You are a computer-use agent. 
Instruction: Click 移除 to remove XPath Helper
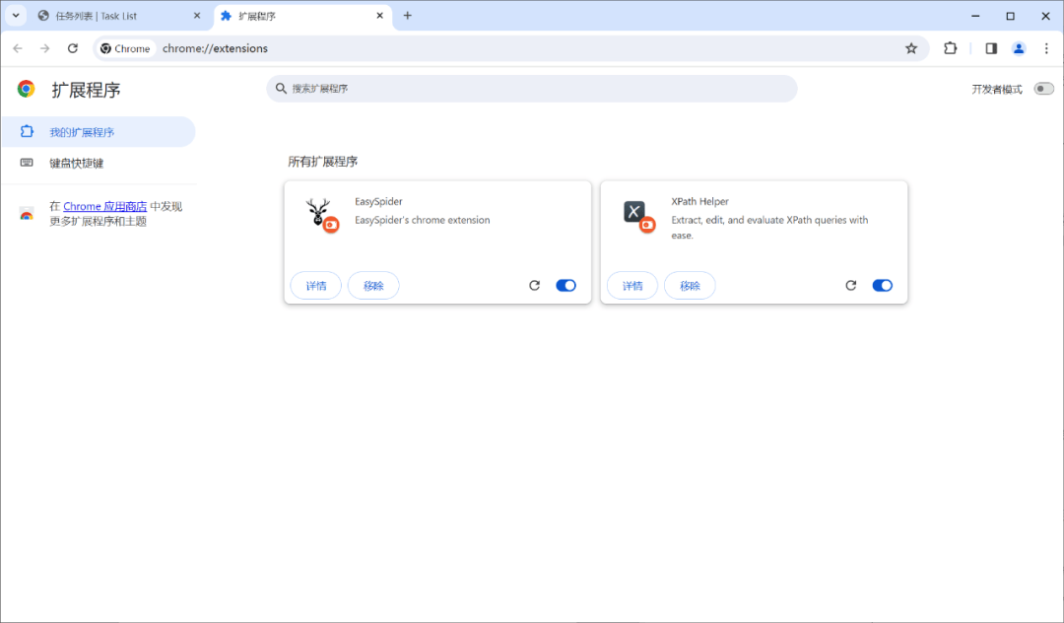690,286
